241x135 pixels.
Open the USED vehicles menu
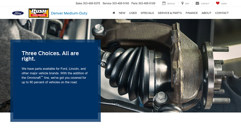tap(133, 13)
